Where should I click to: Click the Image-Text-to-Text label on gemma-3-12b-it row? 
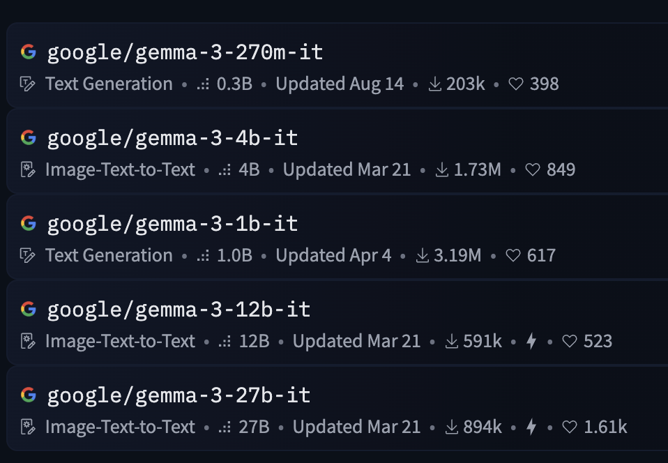pyautogui.click(x=119, y=341)
